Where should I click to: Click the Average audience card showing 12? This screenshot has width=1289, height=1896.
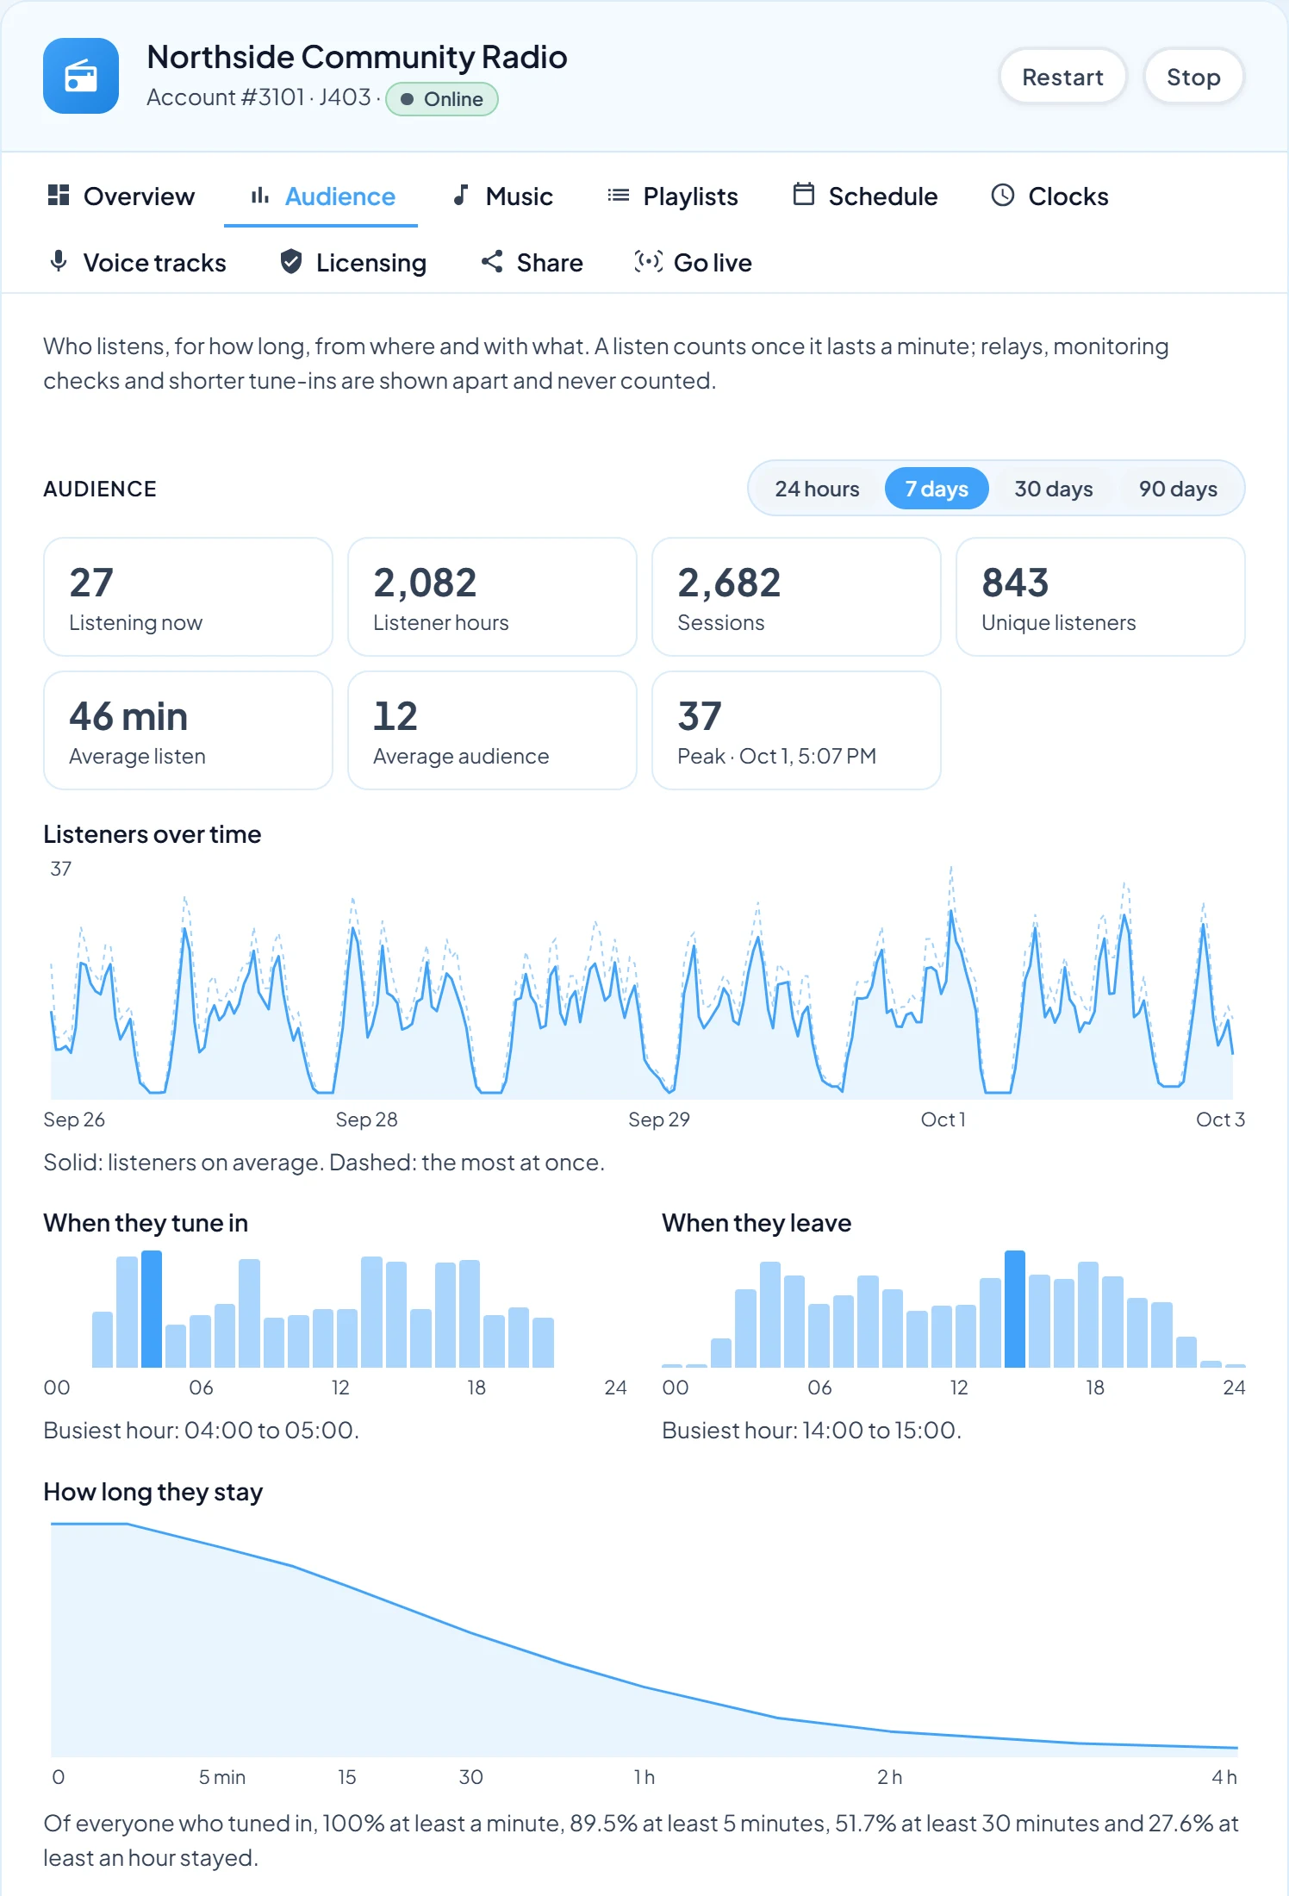pos(492,730)
